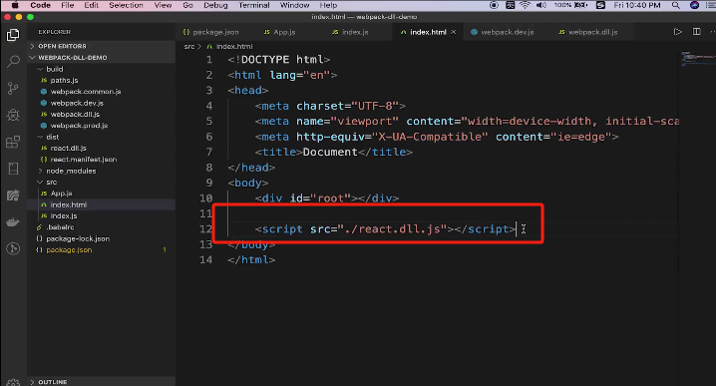716x386 pixels.
Task: Open index.js in the src folder
Action: (102, 215)
